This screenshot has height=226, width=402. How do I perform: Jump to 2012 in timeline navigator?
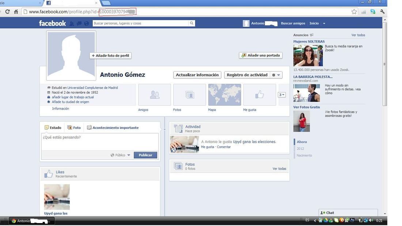[x=300, y=148]
